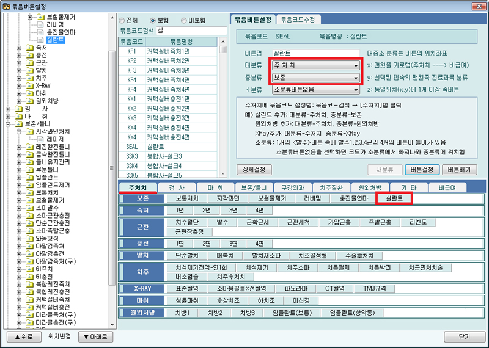Open the 대분류 dropdown
This screenshot has height=348, width=489.
315,65
